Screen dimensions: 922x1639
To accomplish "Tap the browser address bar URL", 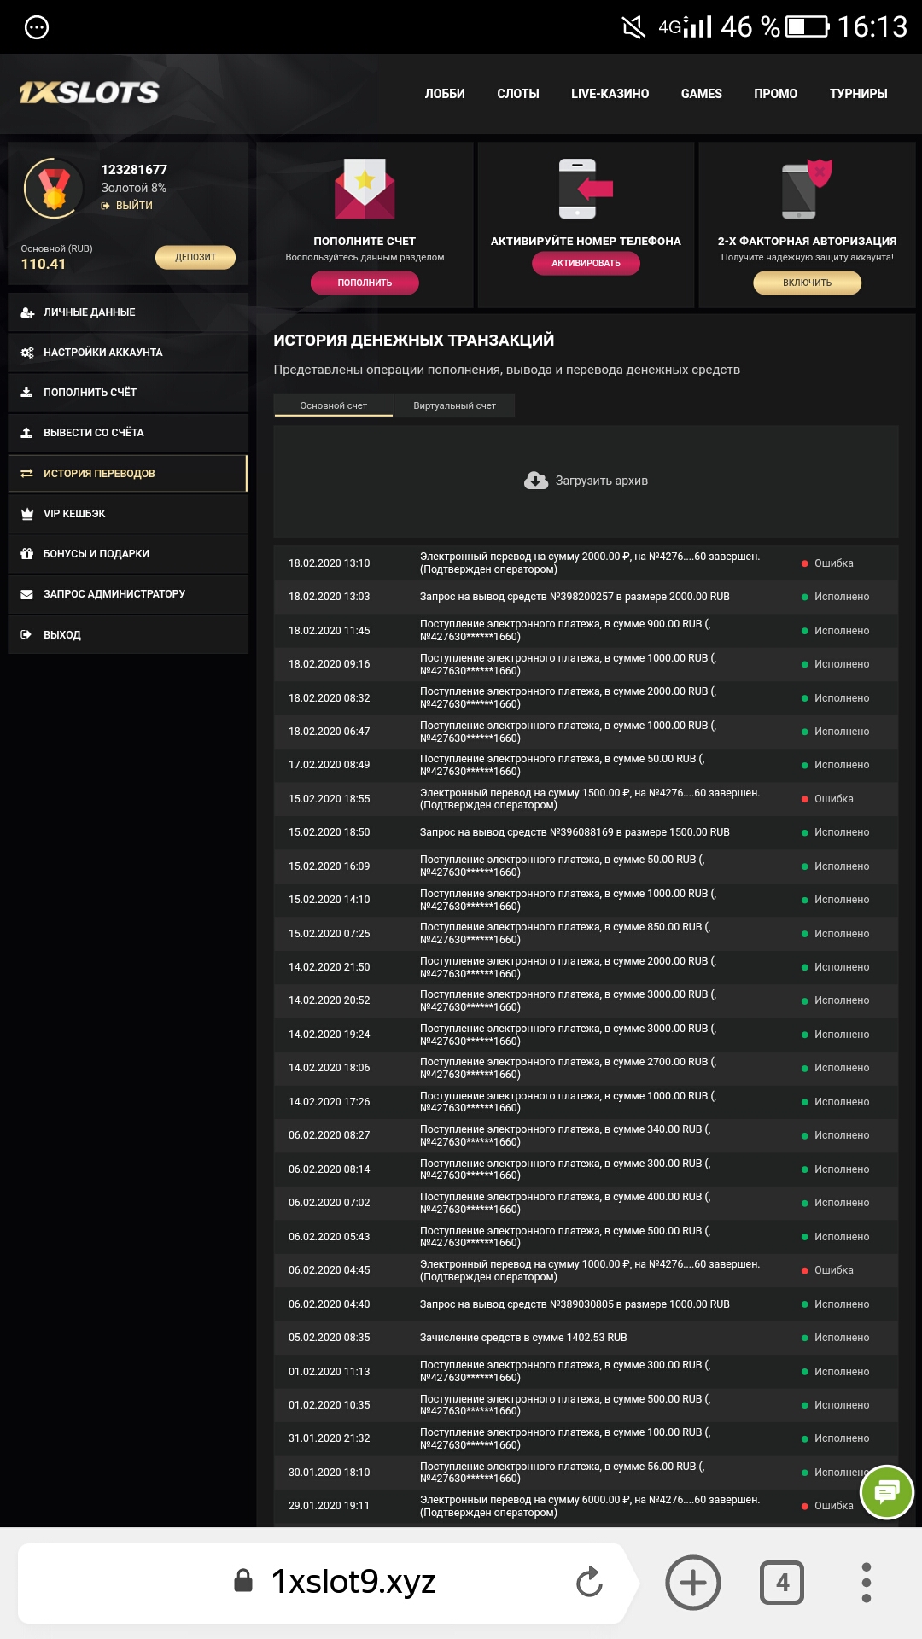I will coord(353,1582).
